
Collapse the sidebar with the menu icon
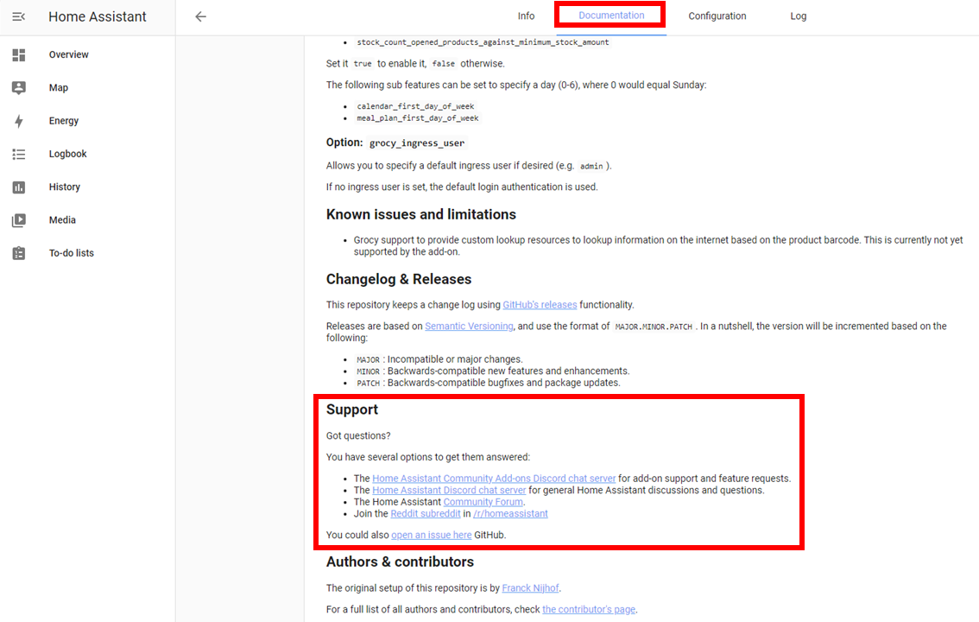tap(19, 17)
